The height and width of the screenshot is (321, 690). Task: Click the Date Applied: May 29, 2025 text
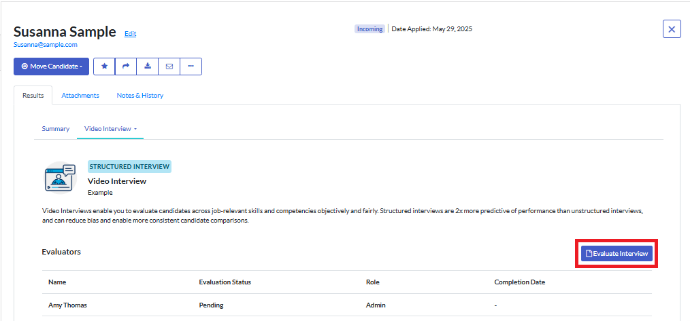click(431, 29)
